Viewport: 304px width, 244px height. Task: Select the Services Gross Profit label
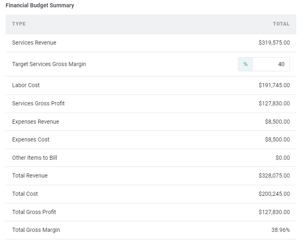tap(38, 103)
